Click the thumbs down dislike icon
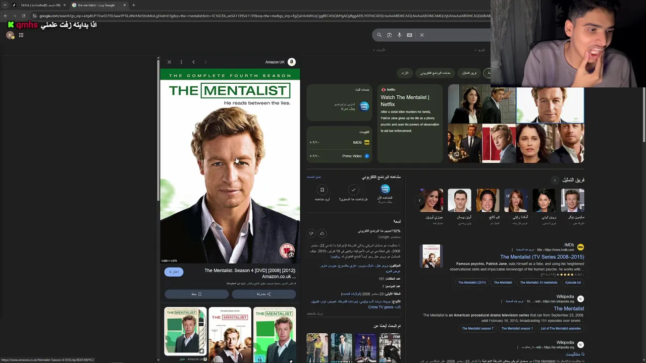The image size is (646, 363). (x=311, y=233)
